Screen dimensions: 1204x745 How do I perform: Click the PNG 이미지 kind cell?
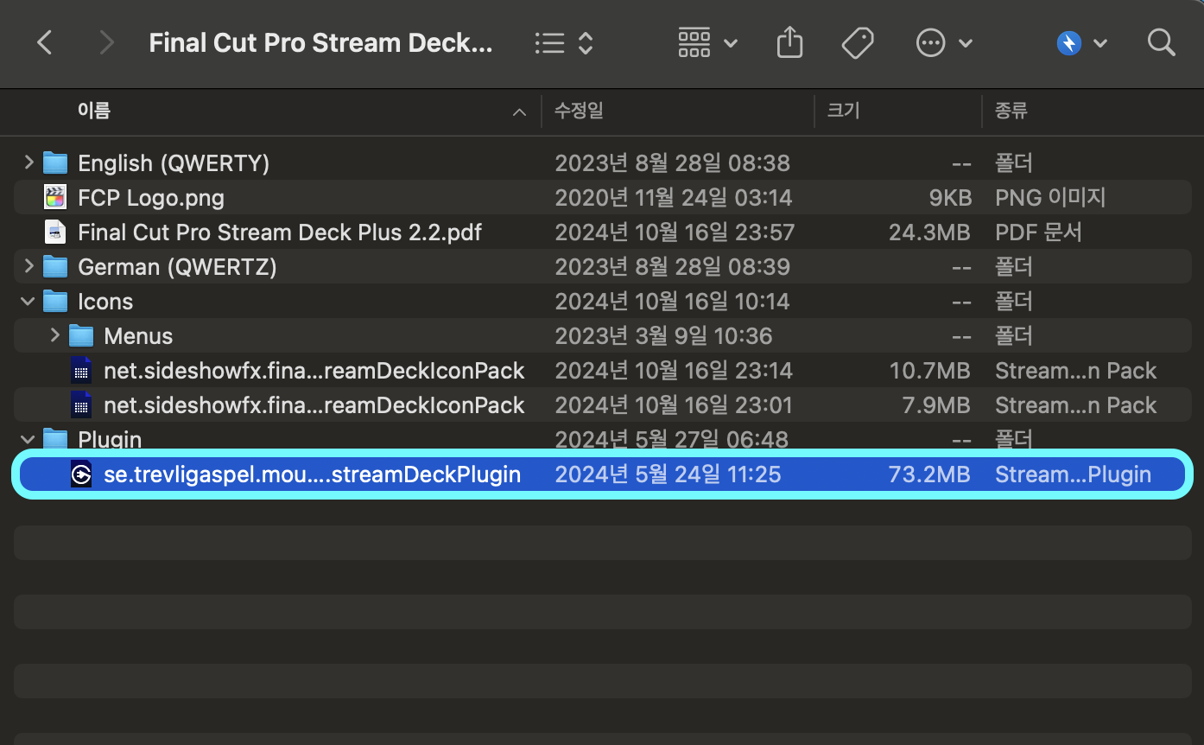1050,198
